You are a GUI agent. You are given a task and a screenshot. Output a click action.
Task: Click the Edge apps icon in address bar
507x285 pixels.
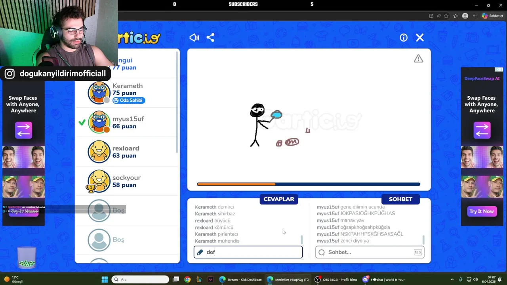pyautogui.click(x=431, y=16)
